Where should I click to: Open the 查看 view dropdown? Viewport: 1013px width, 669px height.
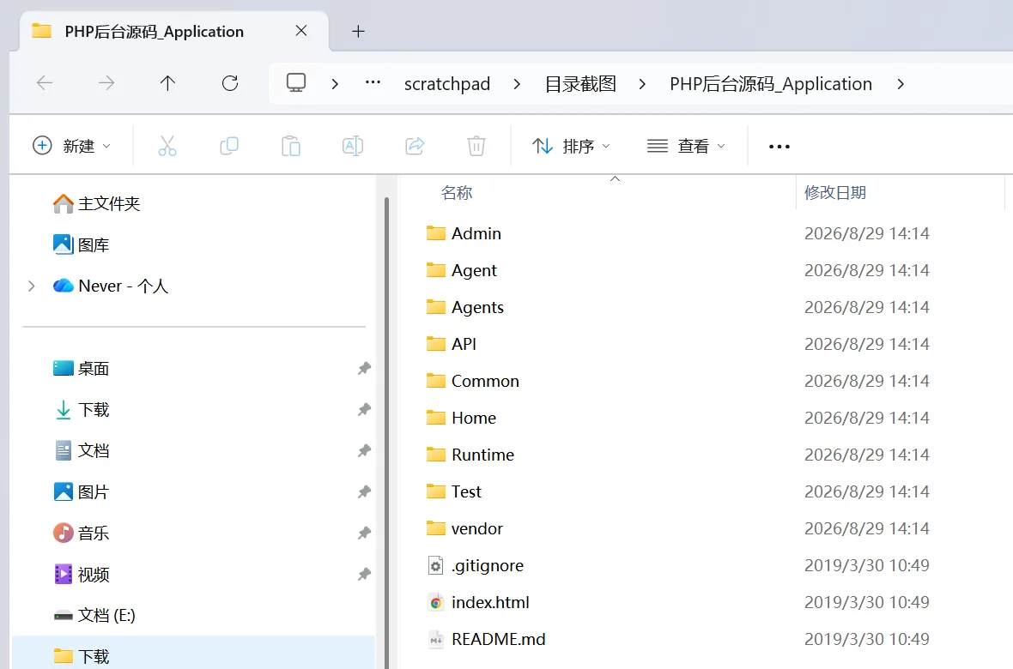click(686, 146)
